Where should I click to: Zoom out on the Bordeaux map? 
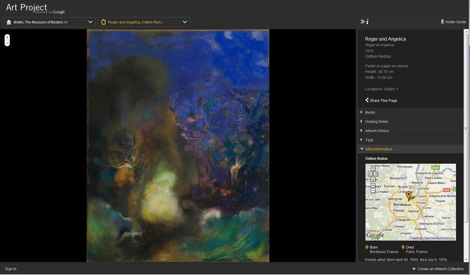point(373,191)
